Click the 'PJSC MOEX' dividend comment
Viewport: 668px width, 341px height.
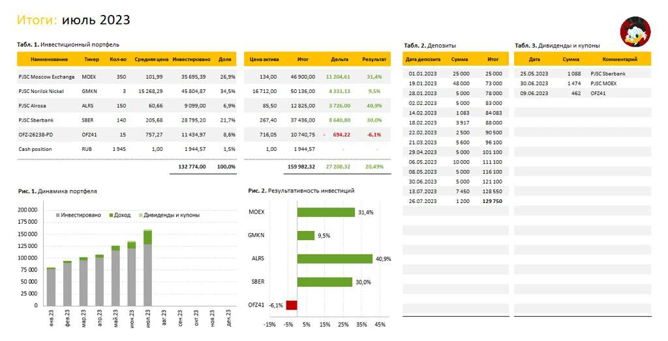603,84
